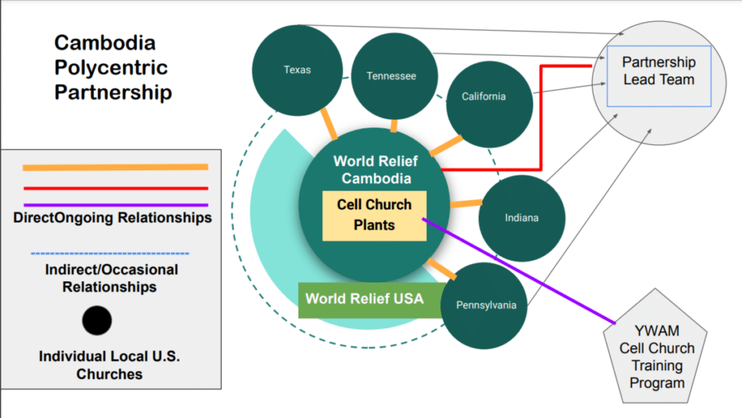The height and width of the screenshot is (418, 742).
Task: Select the Individual Local U.S. Churches label
Action: pyautogui.click(x=109, y=365)
